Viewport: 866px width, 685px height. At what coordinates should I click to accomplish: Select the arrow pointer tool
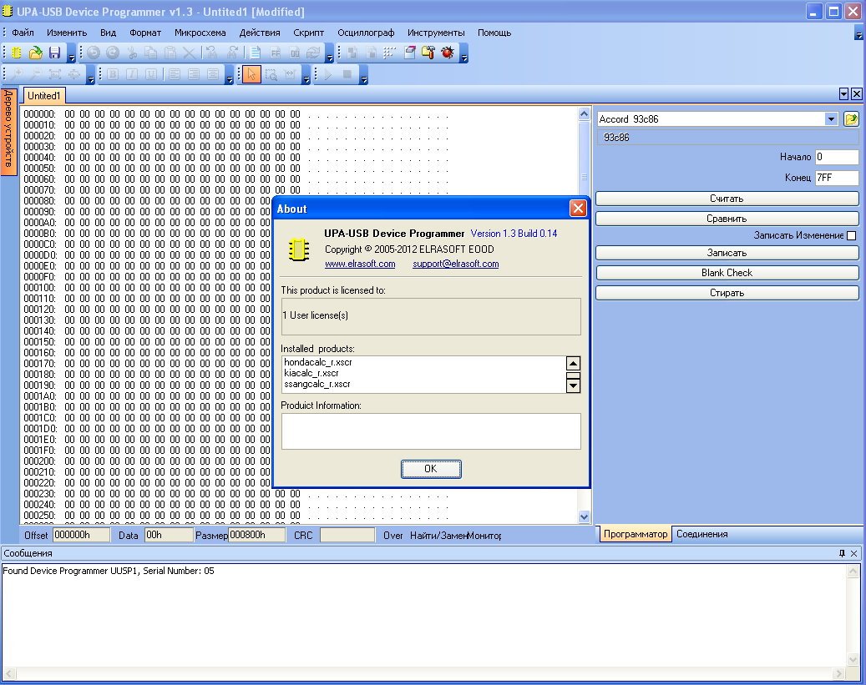[252, 74]
